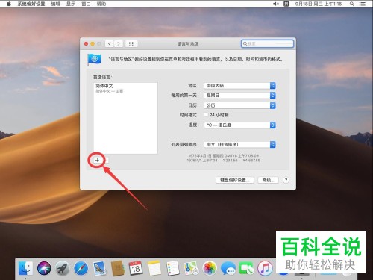Open Safari compass icon in dock
This screenshot has width=373, height=280.
tap(81, 269)
